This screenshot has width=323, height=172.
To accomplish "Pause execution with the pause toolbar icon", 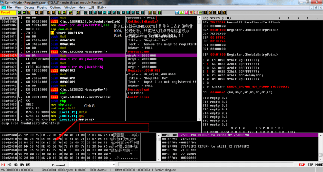I will coord(41,12).
